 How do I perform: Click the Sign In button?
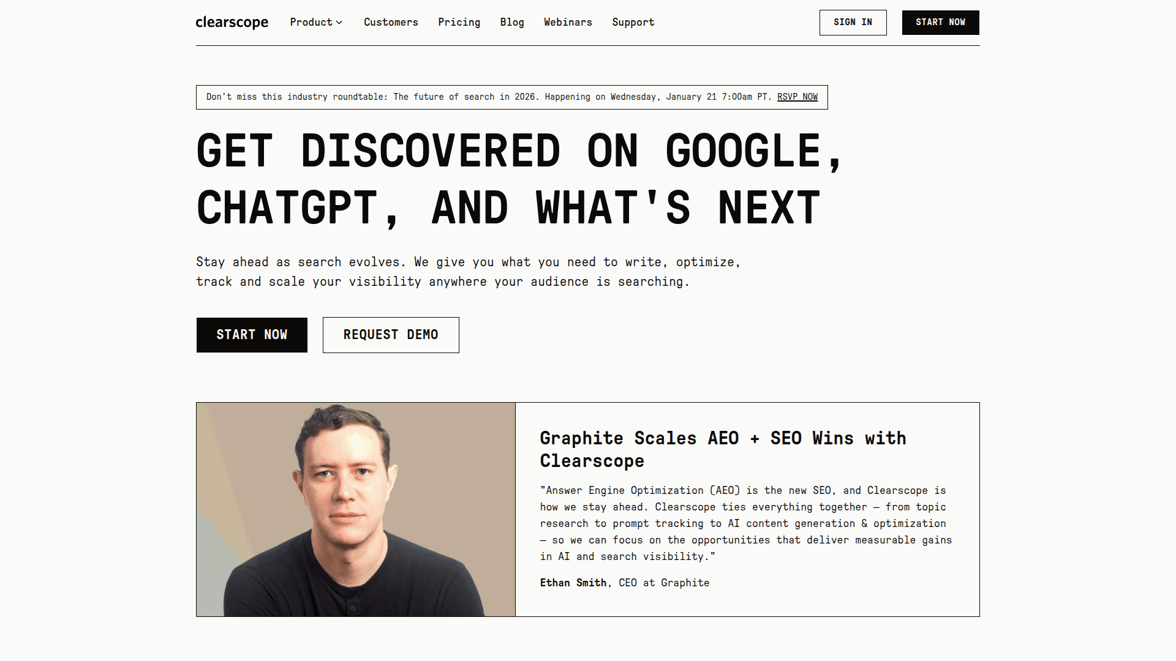tap(853, 23)
